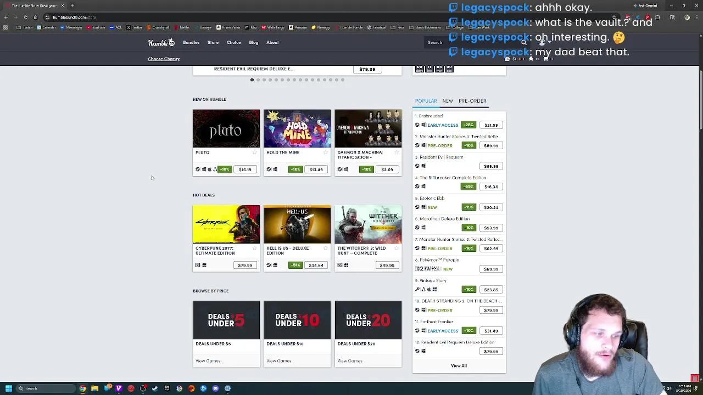Open the Bundles menu
This screenshot has height=395, width=703.
[191, 42]
